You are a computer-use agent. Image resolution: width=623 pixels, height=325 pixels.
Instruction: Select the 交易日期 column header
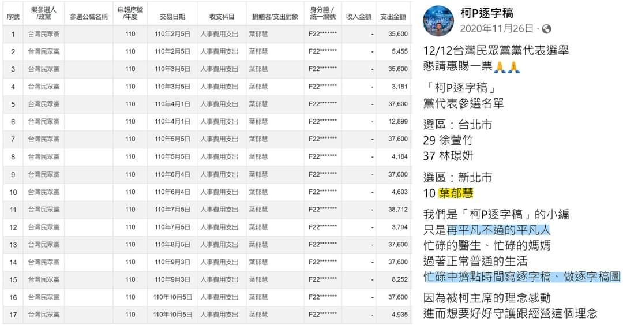click(172, 17)
